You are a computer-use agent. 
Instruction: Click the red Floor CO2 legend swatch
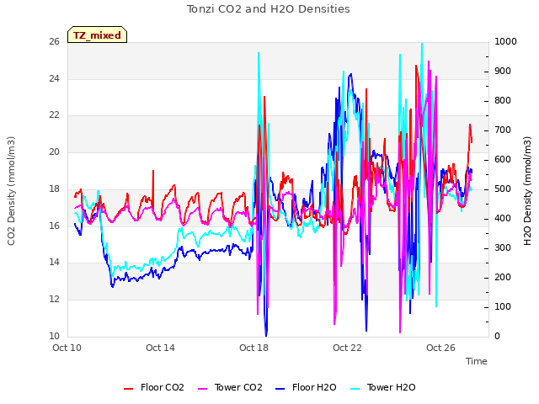[128, 389]
